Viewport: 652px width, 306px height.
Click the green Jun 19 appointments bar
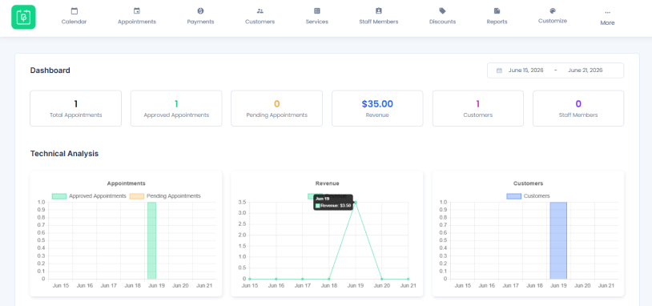151,241
